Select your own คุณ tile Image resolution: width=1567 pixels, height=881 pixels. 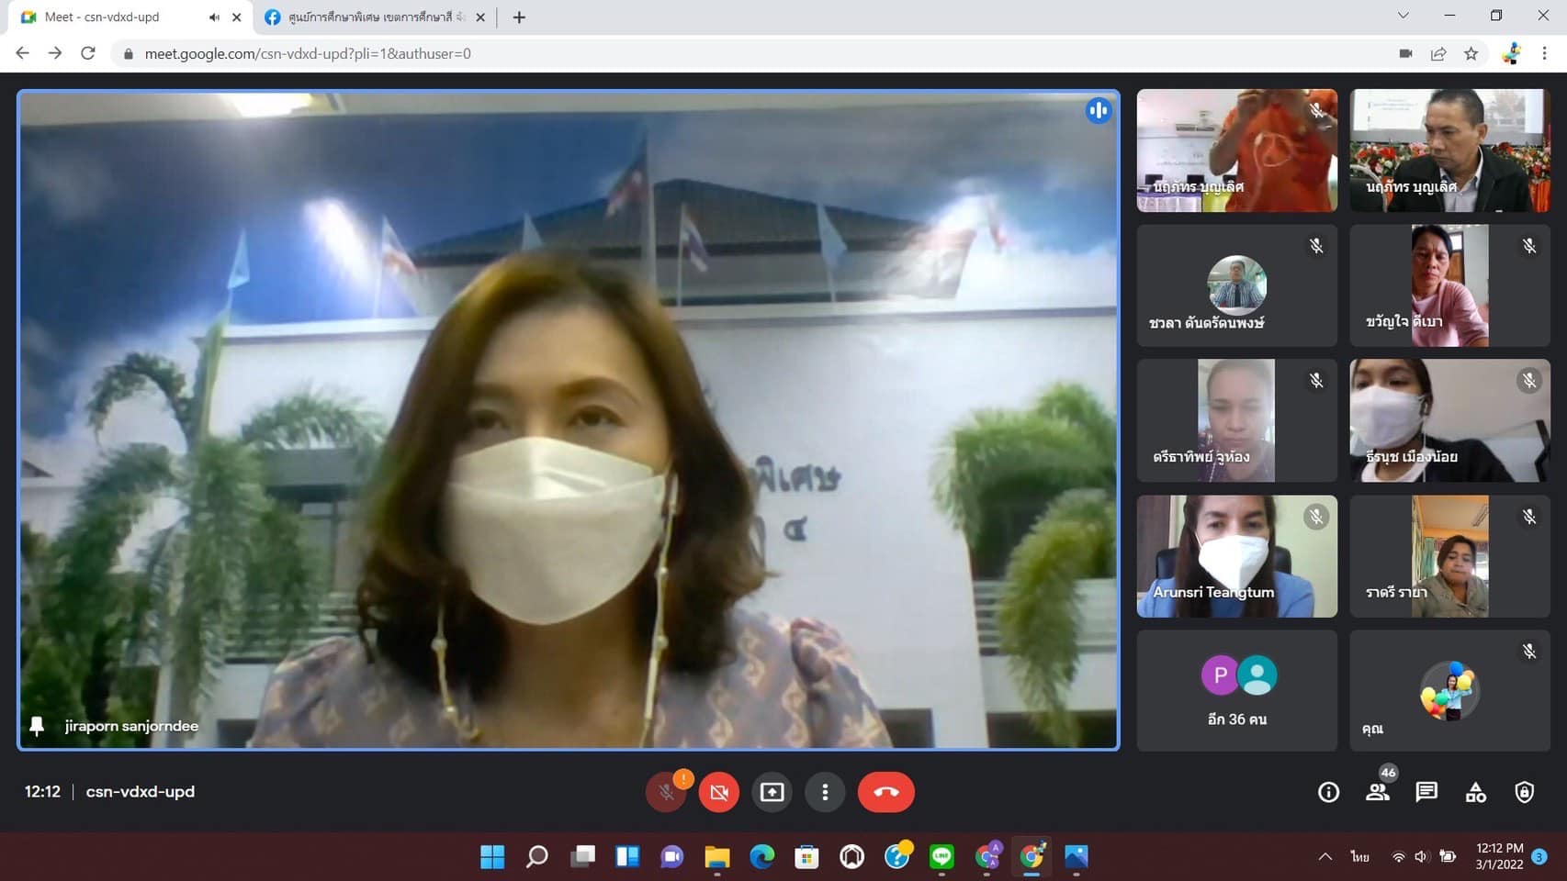tap(1450, 691)
